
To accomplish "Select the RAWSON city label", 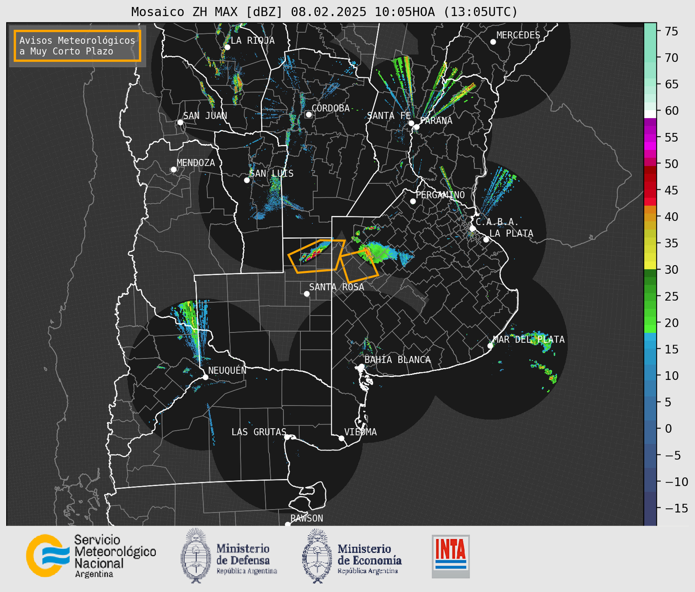I will click(307, 518).
